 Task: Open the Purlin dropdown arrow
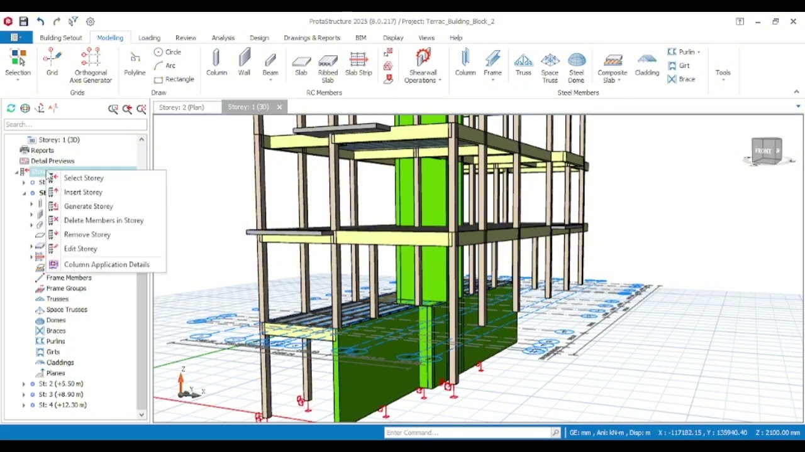pos(698,52)
